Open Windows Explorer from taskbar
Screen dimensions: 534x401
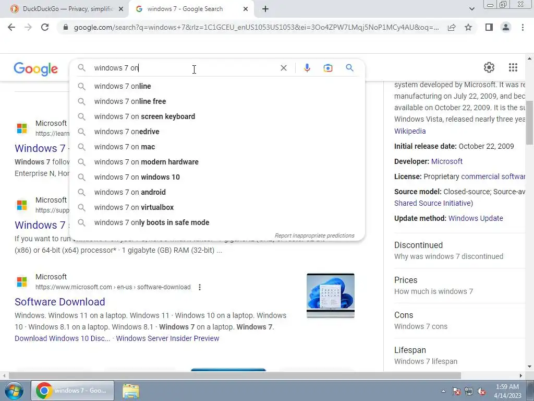[131, 391]
